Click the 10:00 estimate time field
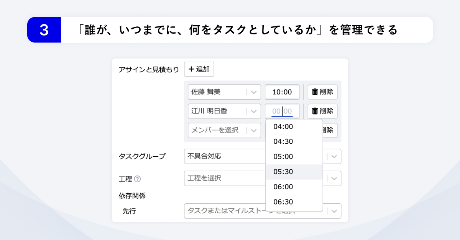Screen dimensions: 460x240 282,92
